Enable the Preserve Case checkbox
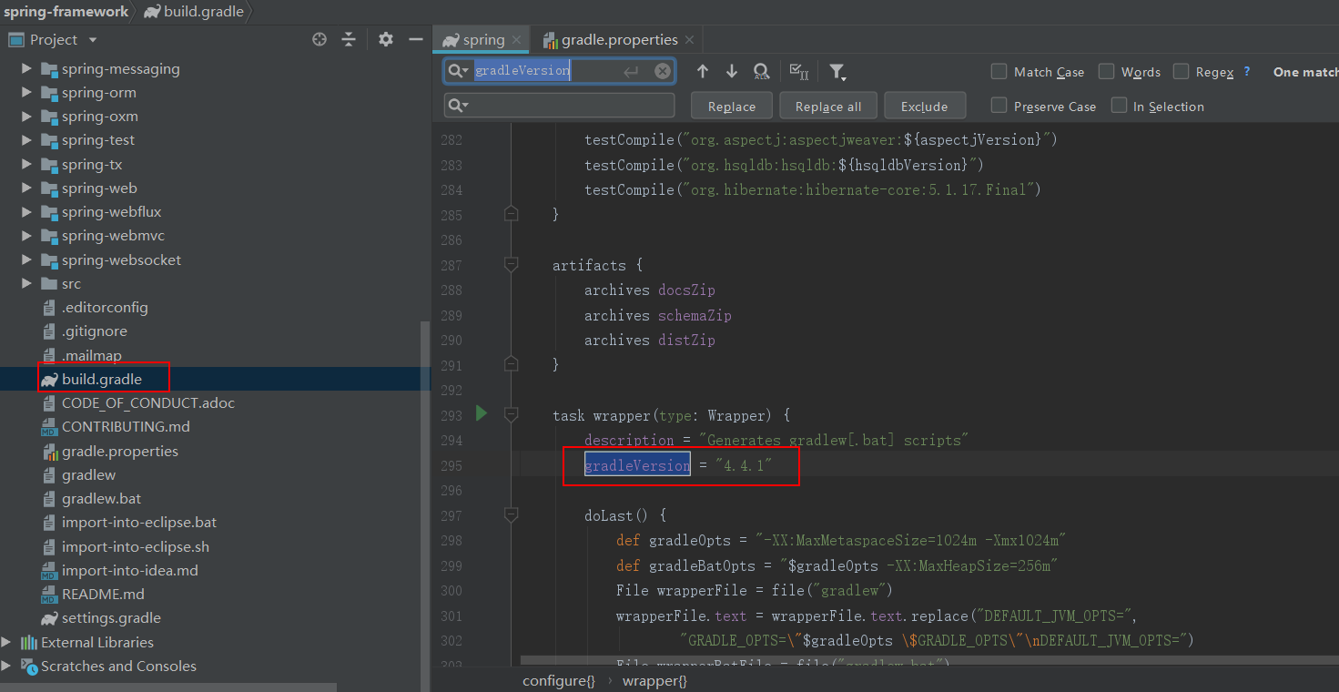 click(x=999, y=106)
